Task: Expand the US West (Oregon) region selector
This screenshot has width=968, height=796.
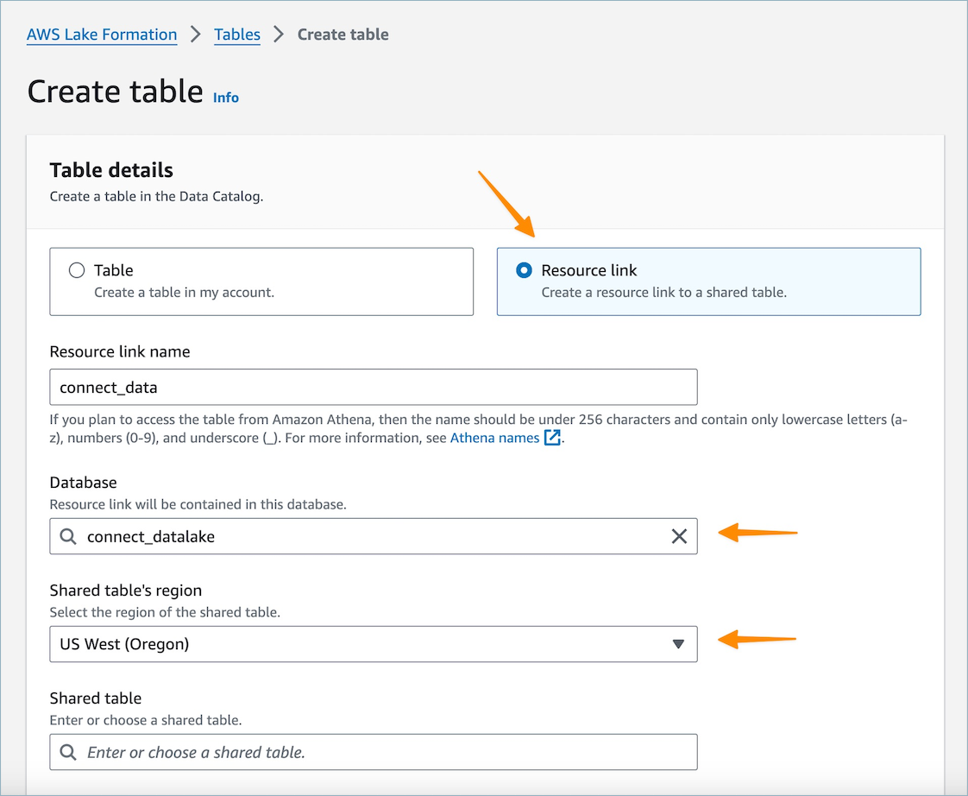Action: click(373, 644)
